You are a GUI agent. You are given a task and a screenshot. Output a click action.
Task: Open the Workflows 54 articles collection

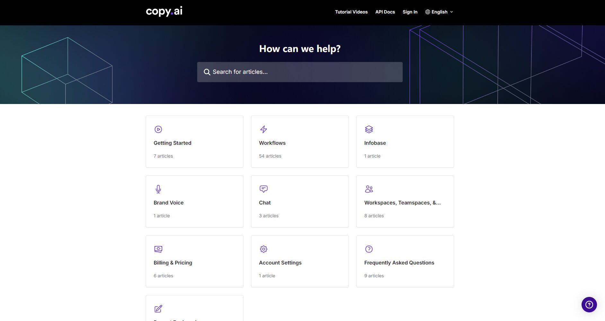coord(300,142)
